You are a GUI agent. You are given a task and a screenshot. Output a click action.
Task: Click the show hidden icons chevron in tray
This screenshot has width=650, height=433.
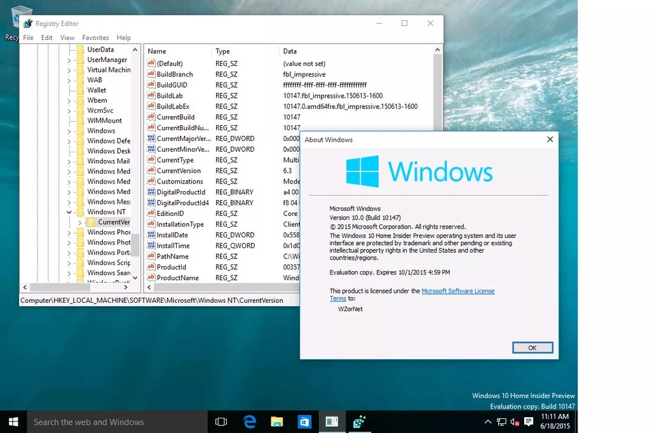click(487, 422)
